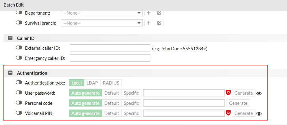This screenshot has height=125, width=287.
Task: Click the edit icon beside Department
Action: point(159,13)
